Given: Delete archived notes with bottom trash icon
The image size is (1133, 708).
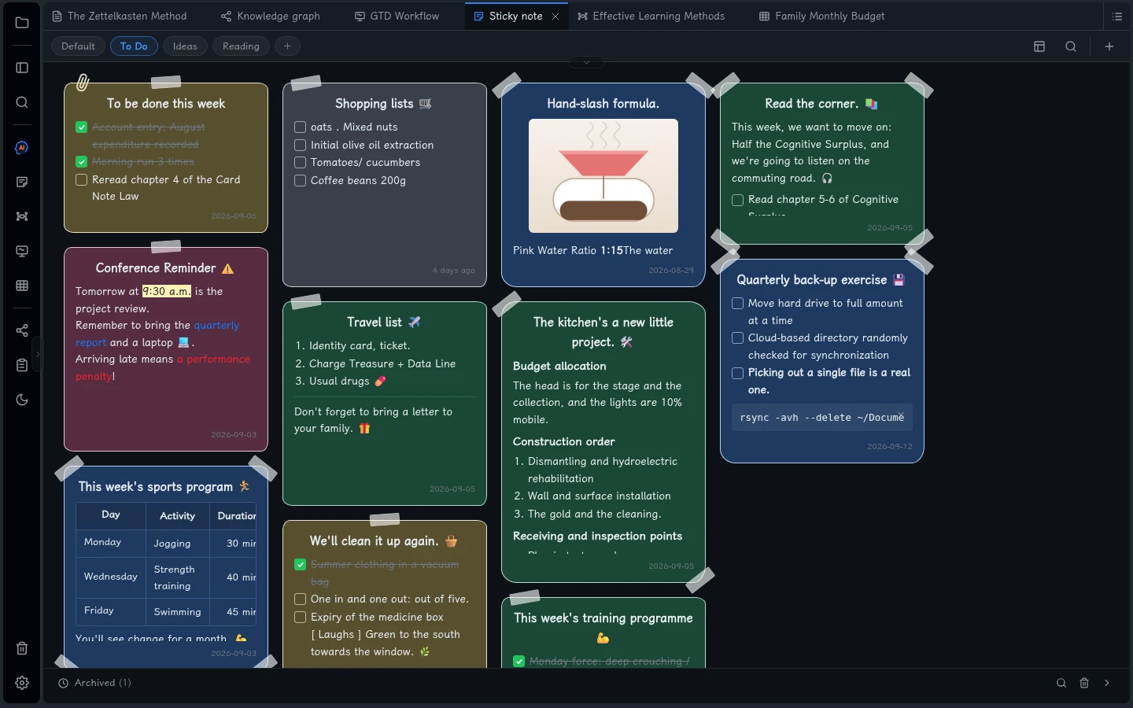Looking at the screenshot, I should point(1084,683).
